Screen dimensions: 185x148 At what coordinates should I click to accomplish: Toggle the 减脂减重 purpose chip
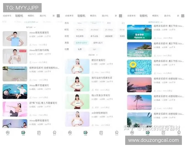click(x=109, y=36)
